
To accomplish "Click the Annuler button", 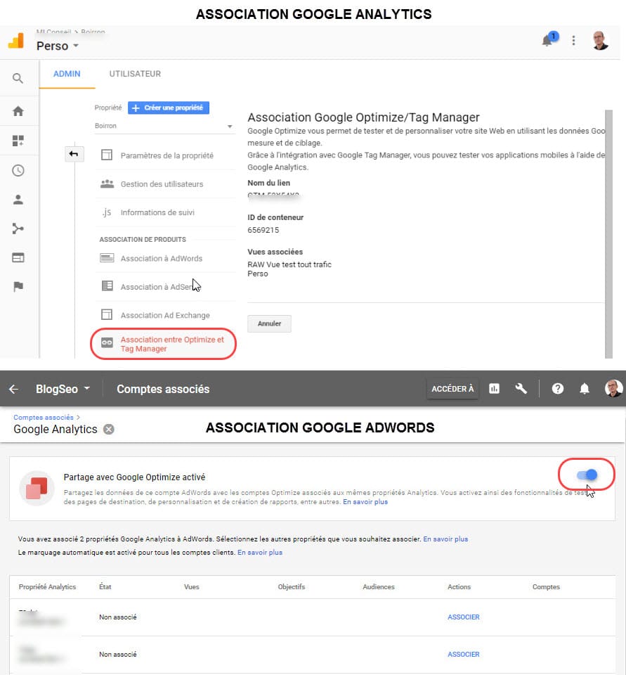I will click(x=269, y=323).
